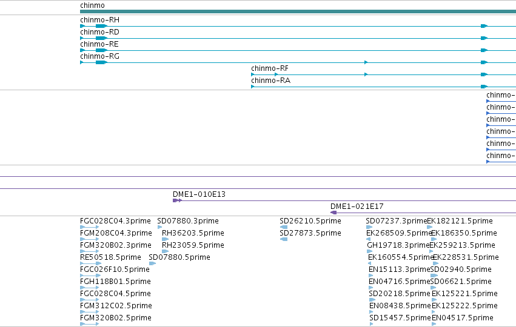Click the chinmo gene label
The height and width of the screenshot is (327, 516).
click(x=93, y=5)
